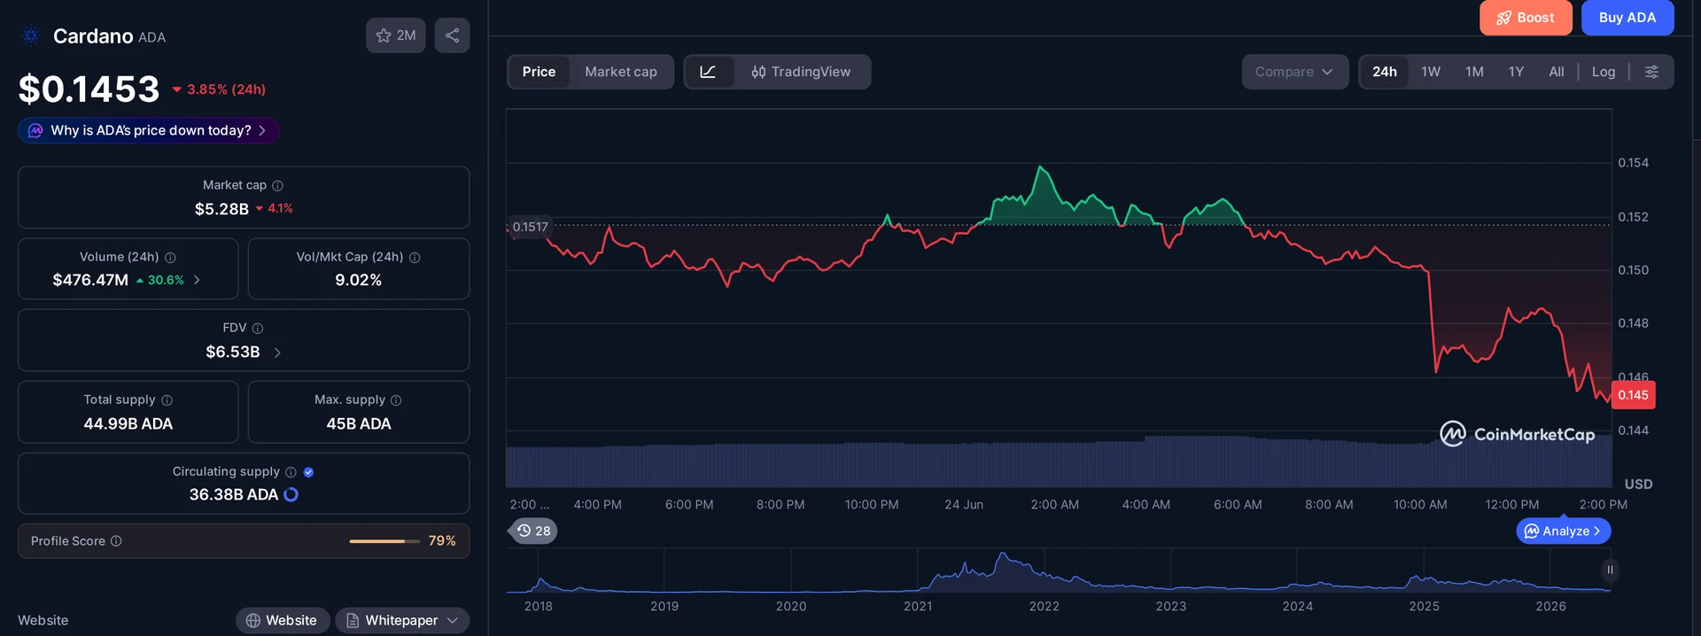This screenshot has width=1701, height=636.
Task: Add Cardano to watchlist star button
Action: click(x=396, y=35)
